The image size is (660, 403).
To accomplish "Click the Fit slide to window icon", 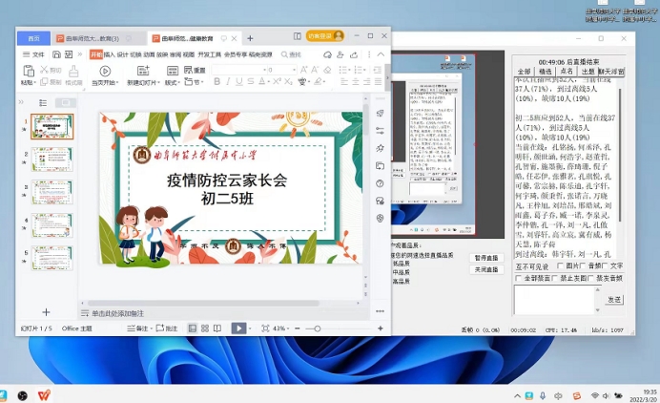I will point(265,329).
